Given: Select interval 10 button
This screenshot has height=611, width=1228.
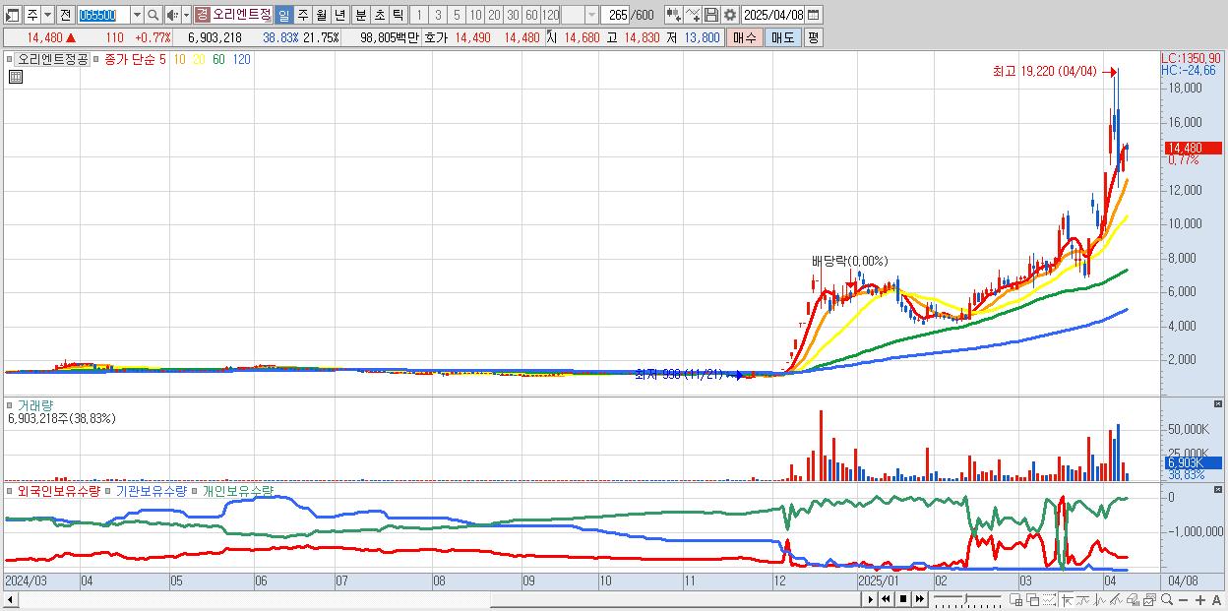Looking at the screenshot, I should tap(475, 15).
